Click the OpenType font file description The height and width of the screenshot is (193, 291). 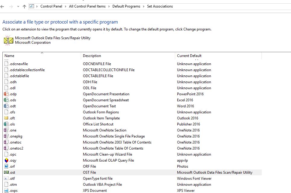click(x=98, y=179)
